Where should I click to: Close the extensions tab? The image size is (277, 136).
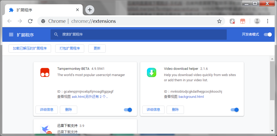coord(77,10)
